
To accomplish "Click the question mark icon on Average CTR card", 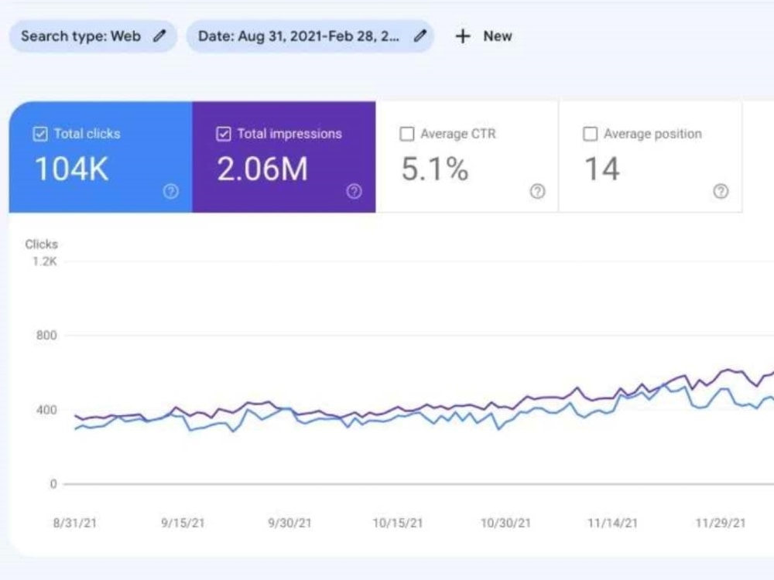I will (x=537, y=191).
